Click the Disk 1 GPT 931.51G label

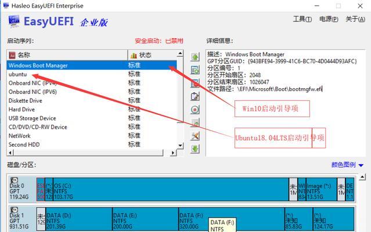coord(19,221)
